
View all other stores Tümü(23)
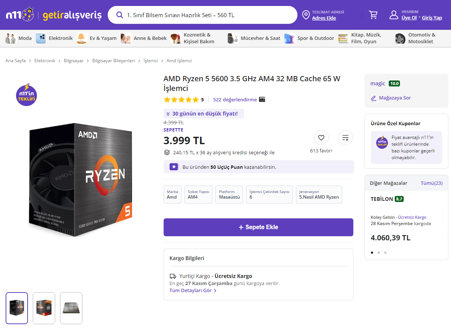pos(432,183)
